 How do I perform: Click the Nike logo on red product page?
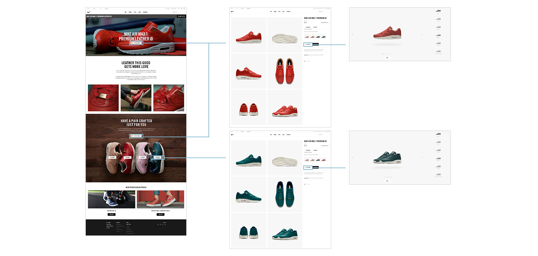232,11
